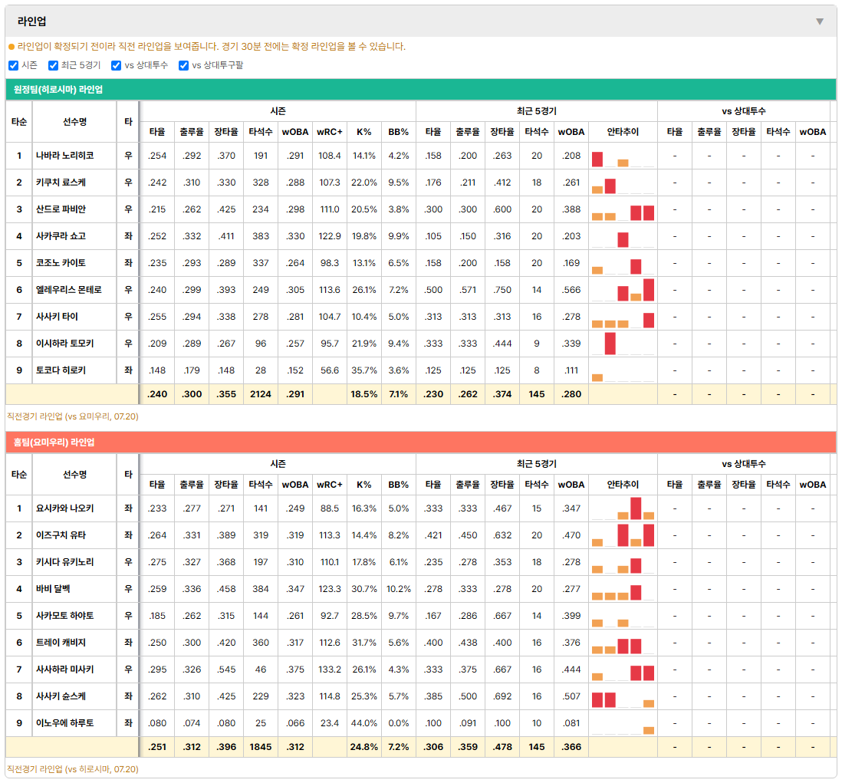Open 바비 달벡 player entry

tap(53, 589)
